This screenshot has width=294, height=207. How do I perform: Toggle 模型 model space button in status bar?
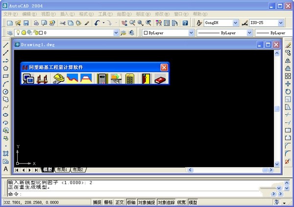coord(193,202)
